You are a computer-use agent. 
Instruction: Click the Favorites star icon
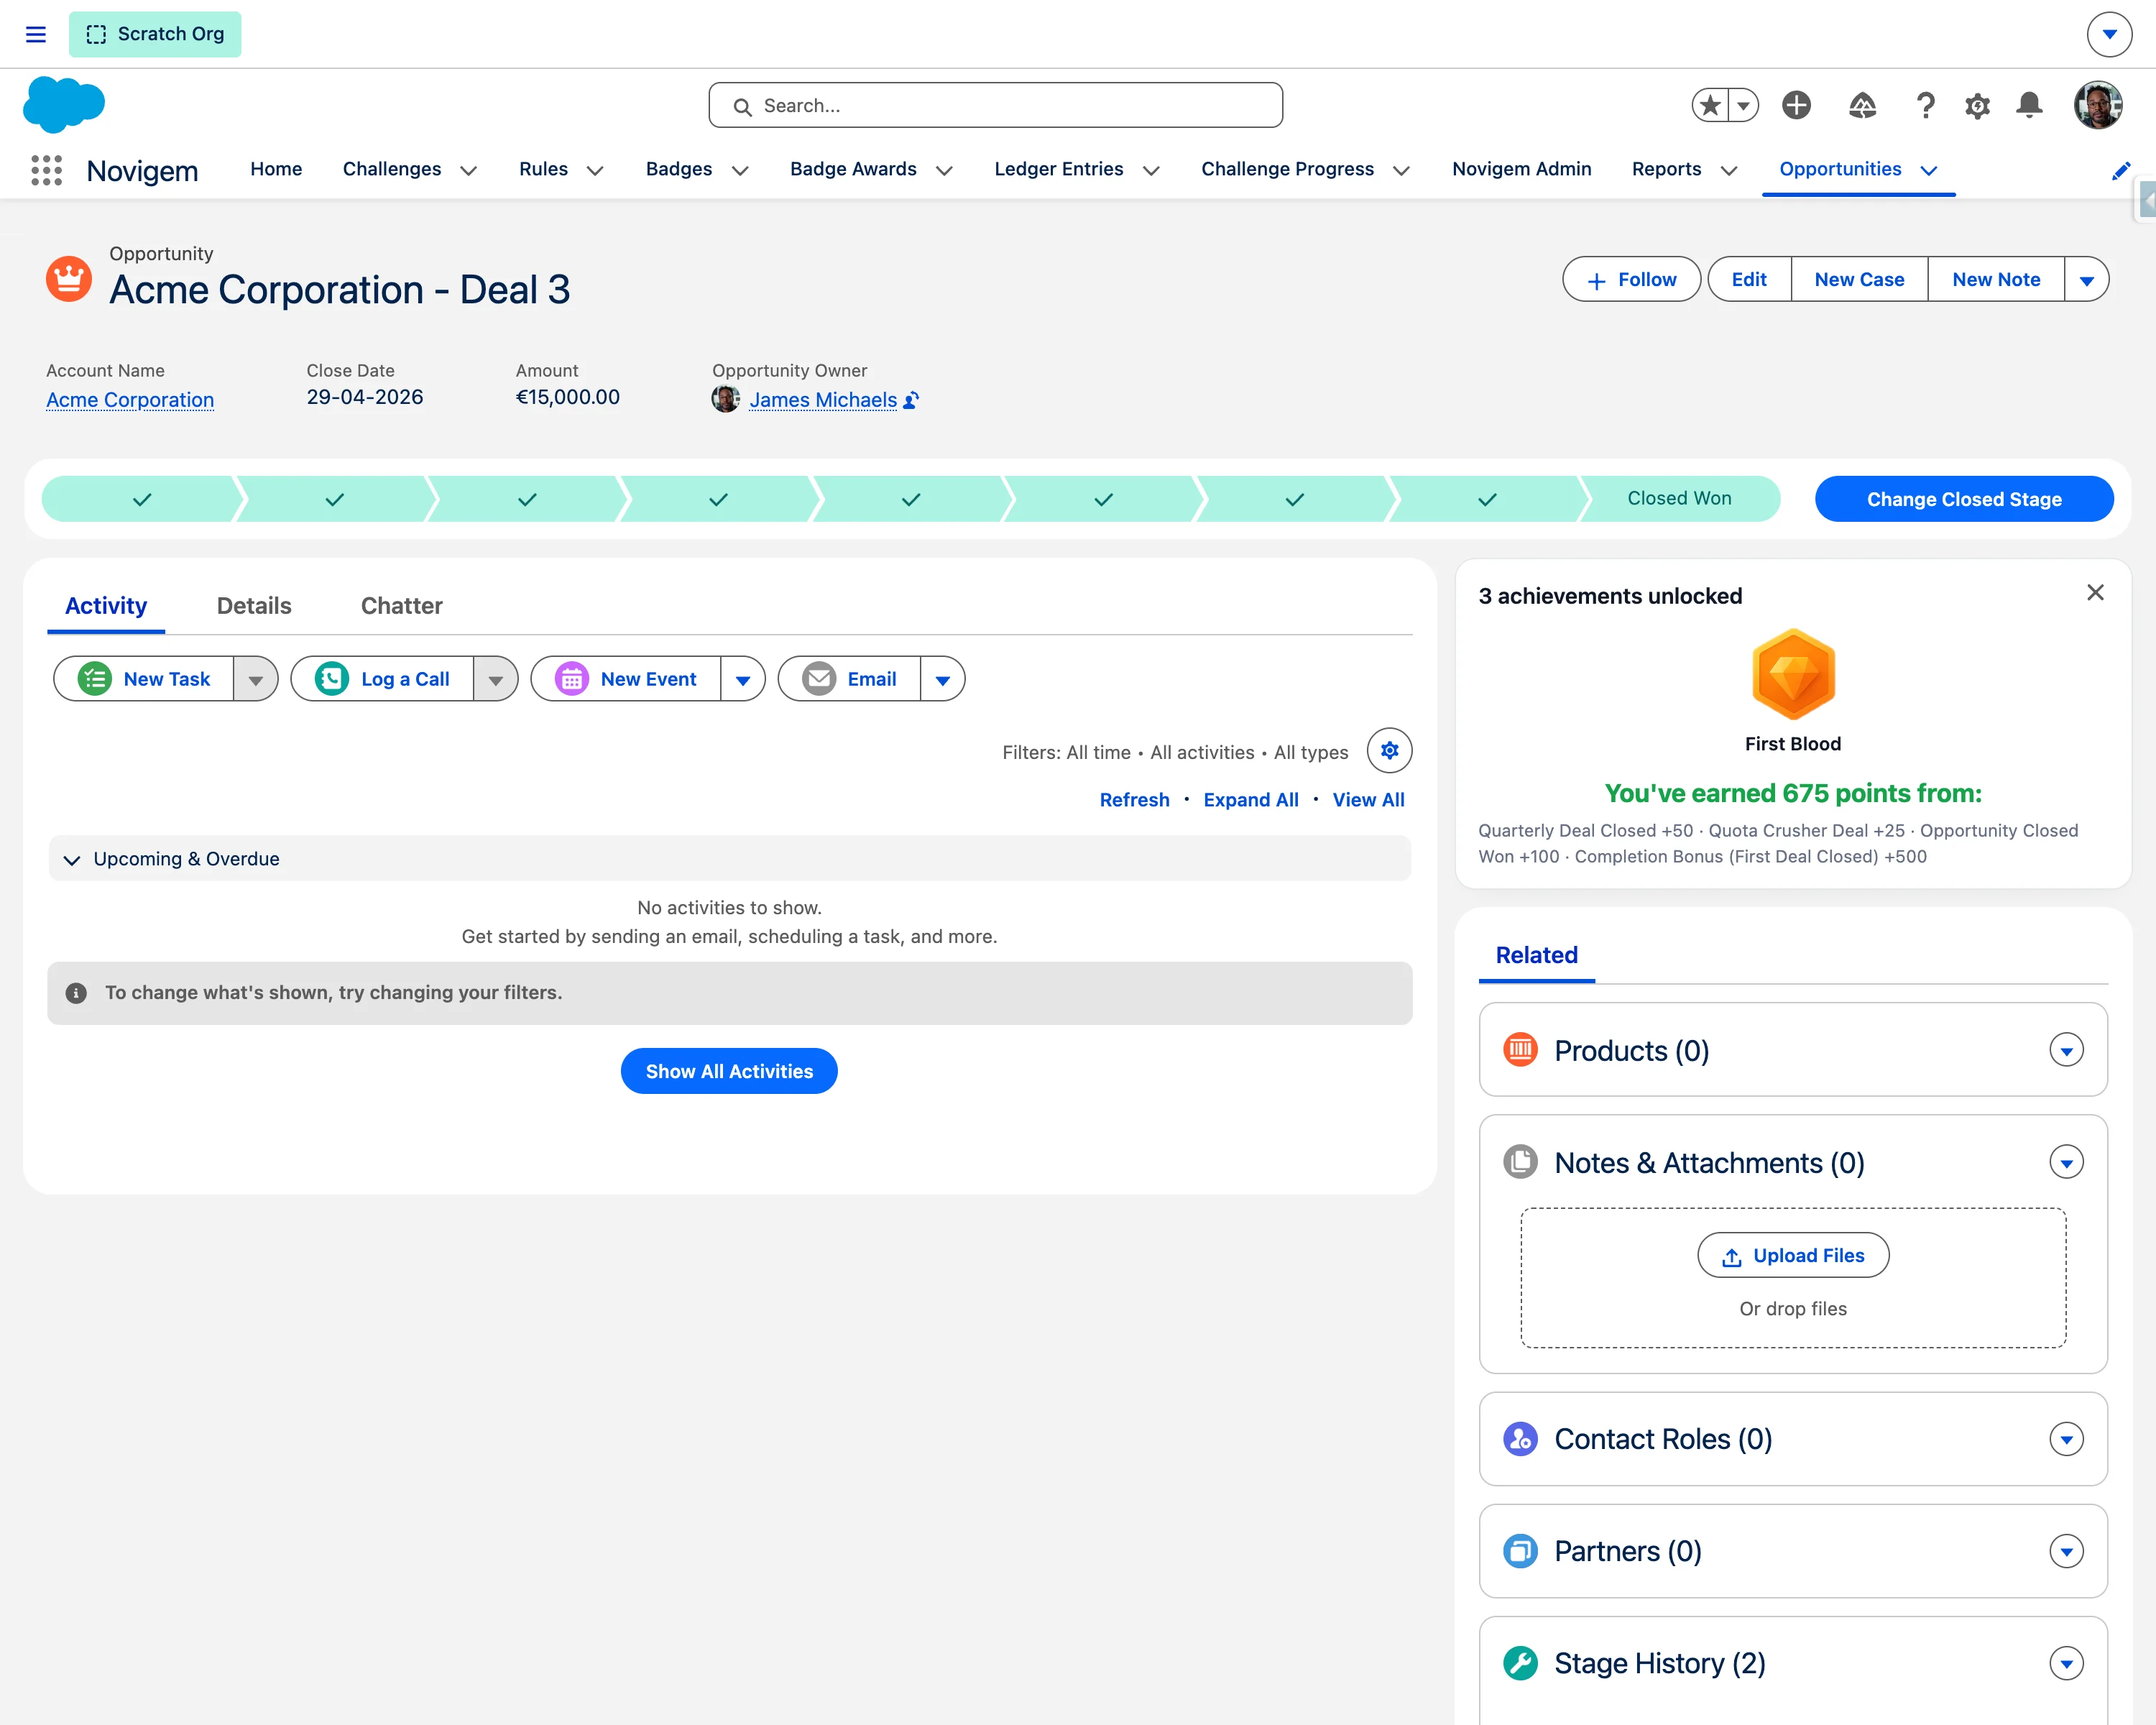[x=1710, y=105]
